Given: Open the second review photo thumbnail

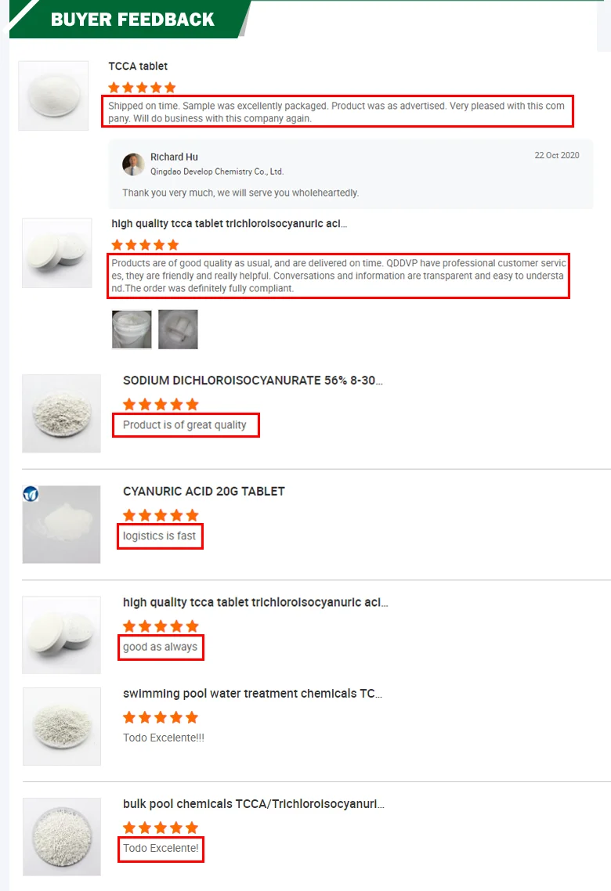Looking at the screenshot, I should pyautogui.click(x=178, y=329).
